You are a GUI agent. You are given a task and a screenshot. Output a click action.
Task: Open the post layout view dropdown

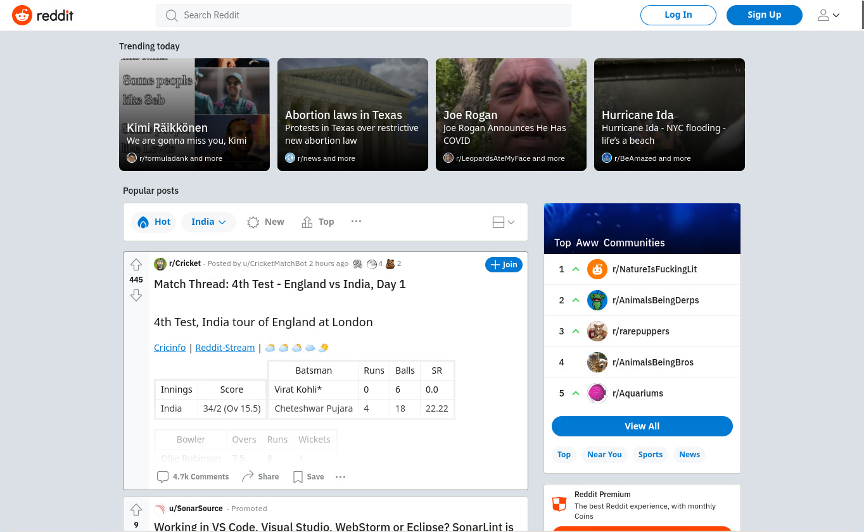tap(504, 222)
